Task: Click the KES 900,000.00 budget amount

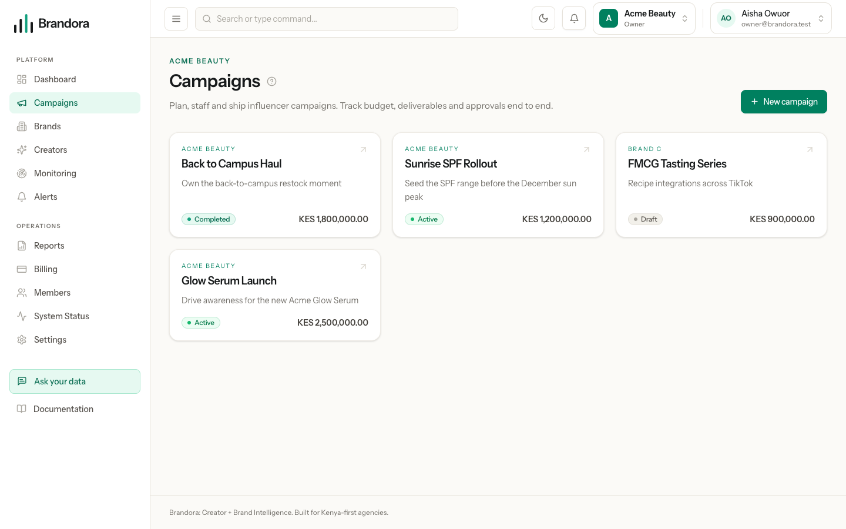Action: tap(782, 219)
